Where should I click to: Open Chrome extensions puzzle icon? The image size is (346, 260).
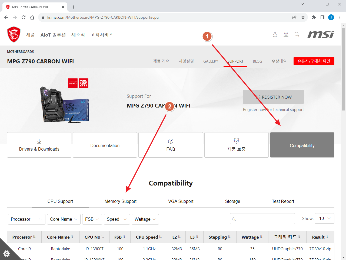[314, 17]
